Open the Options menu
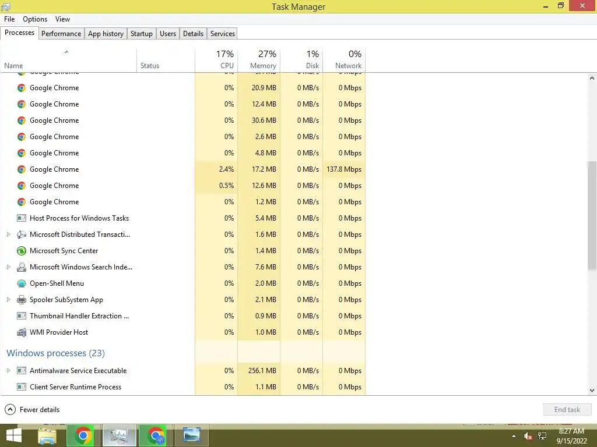Screen dimensions: 597x447 (x=35, y=19)
